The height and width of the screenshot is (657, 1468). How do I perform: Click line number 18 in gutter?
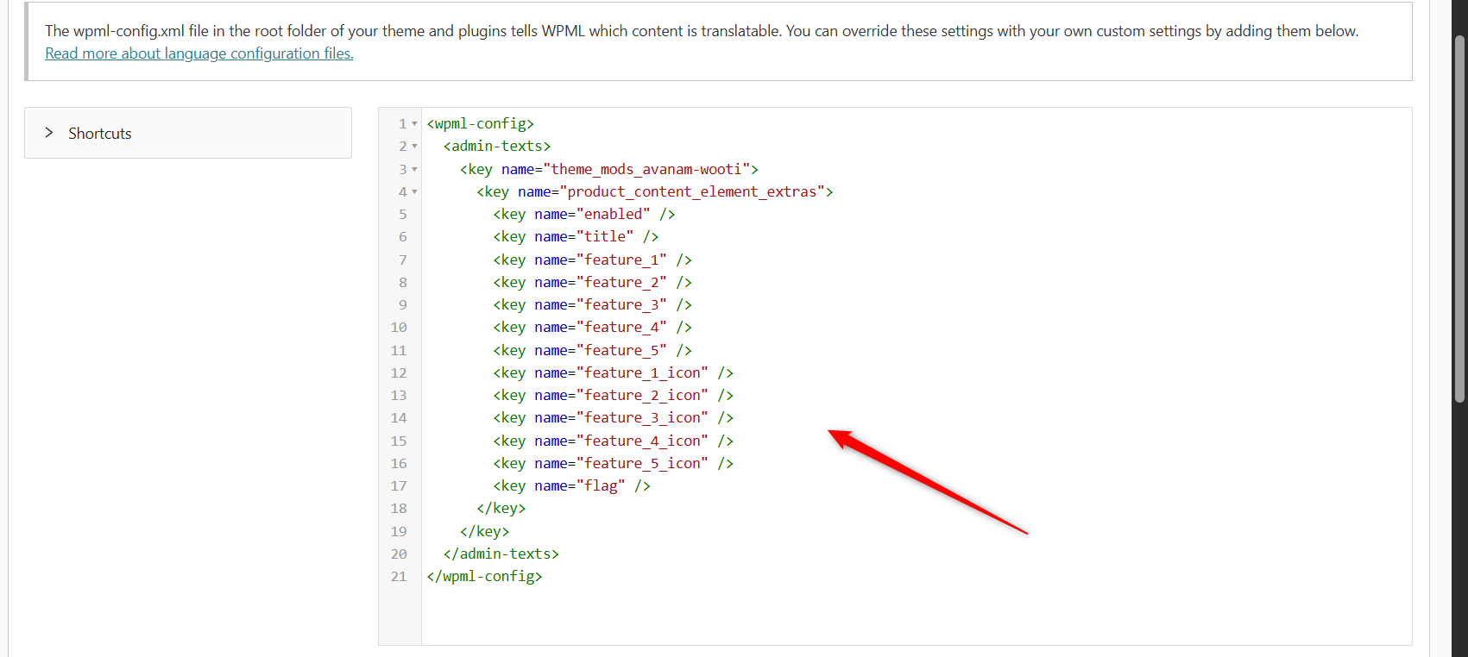pos(399,509)
